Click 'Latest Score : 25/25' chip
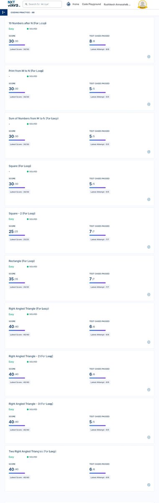This screenshot has width=159, height=503. tap(20, 239)
